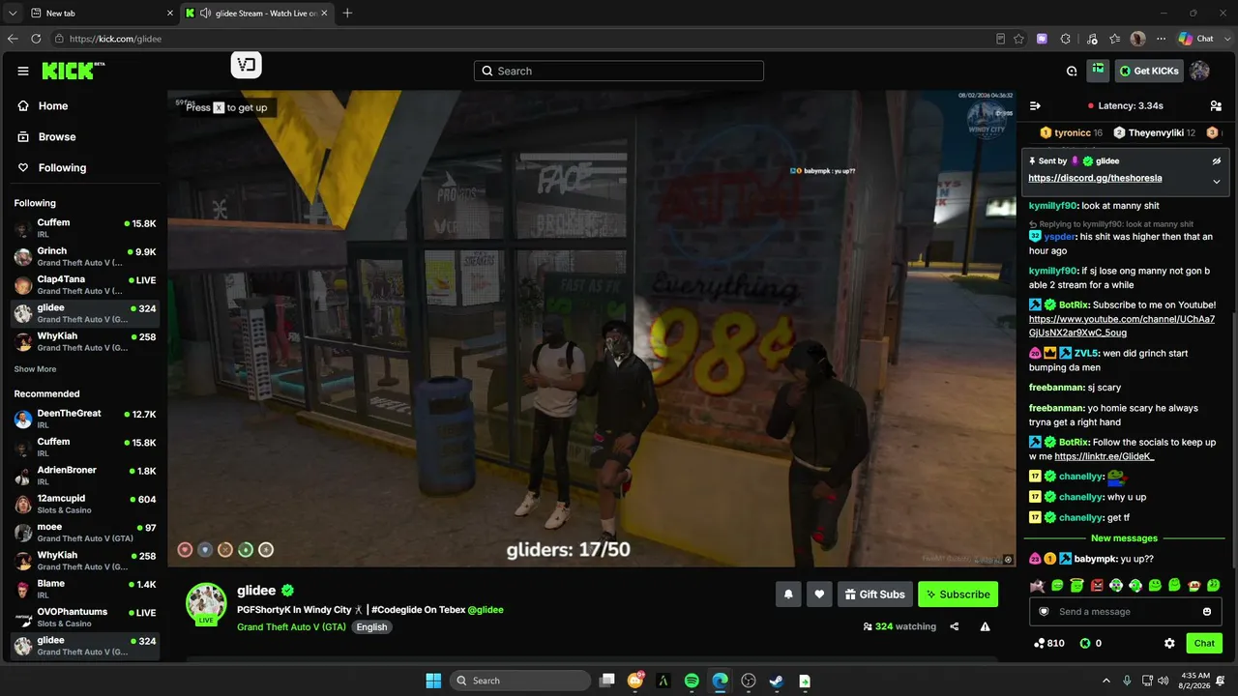This screenshot has width=1238, height=696.
Task: Open browser extensions puzzle icon
Action: pos(1066,39)
